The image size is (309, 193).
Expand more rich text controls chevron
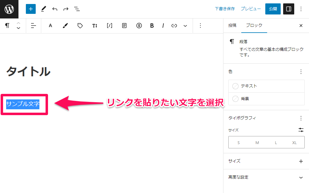click(185, 26)
